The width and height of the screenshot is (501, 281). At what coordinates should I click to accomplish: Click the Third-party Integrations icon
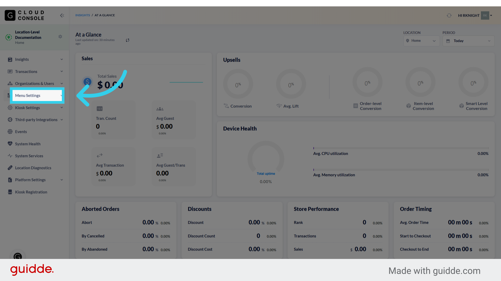click(x=10, y=120)
